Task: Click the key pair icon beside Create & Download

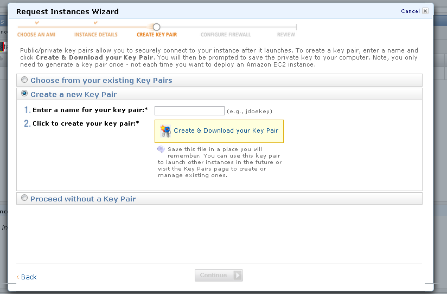Action: [165, 131]
